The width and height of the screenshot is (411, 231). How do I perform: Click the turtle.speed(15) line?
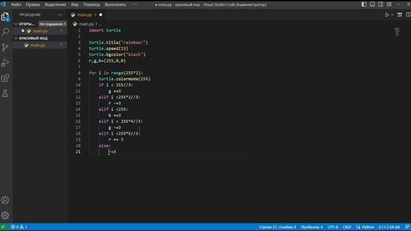[109, 49]
